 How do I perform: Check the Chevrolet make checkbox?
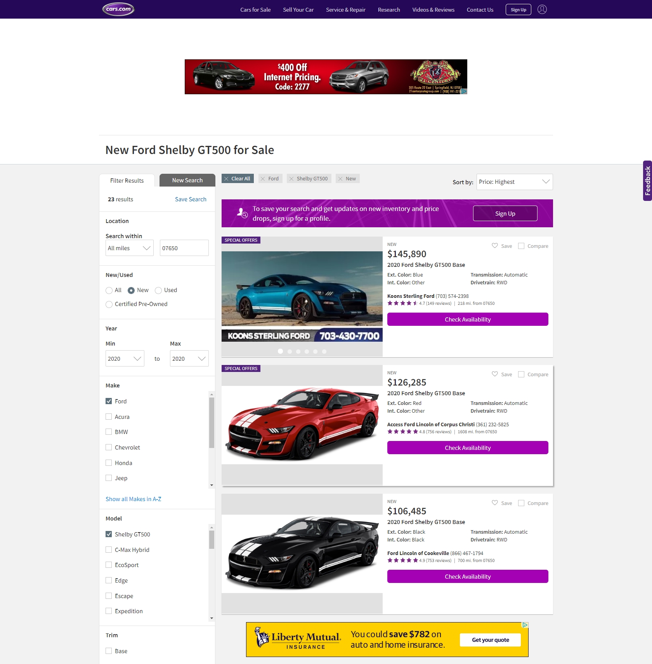[109, 447]
